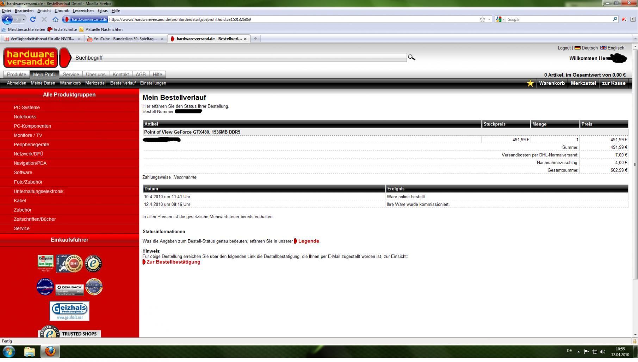Click the zur Kasse button
638x362 pixels.
(614, 83)
